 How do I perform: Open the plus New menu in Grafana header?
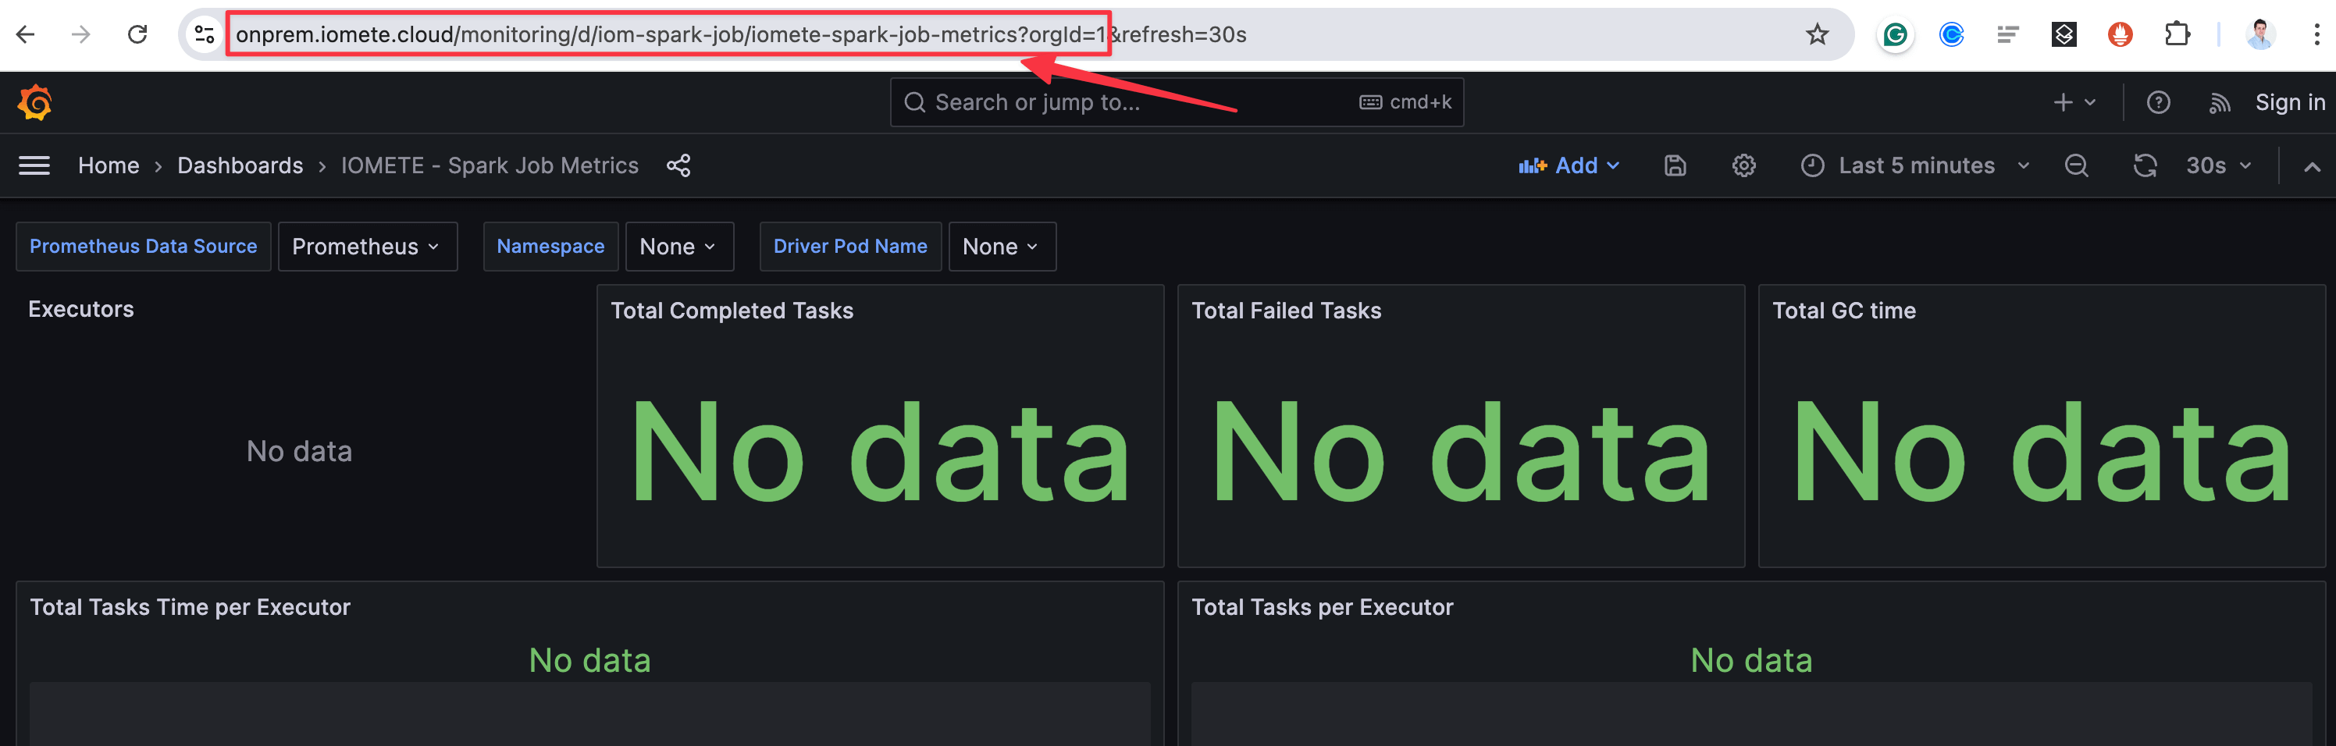tap(2074, 102)
